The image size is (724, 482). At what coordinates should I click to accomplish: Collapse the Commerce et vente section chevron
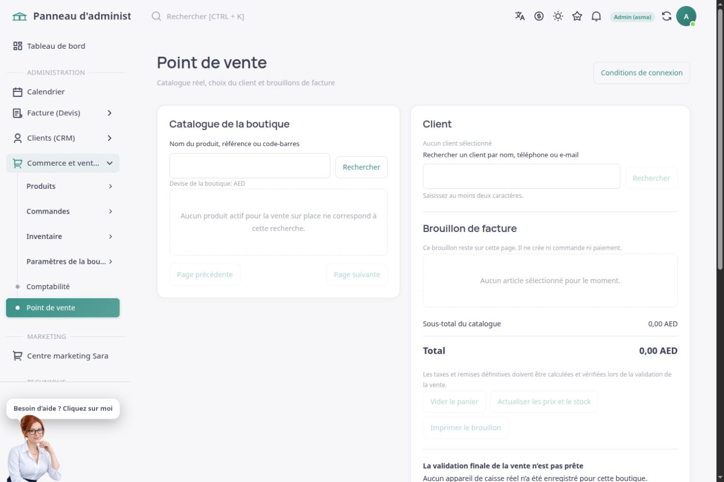(109, 163)
